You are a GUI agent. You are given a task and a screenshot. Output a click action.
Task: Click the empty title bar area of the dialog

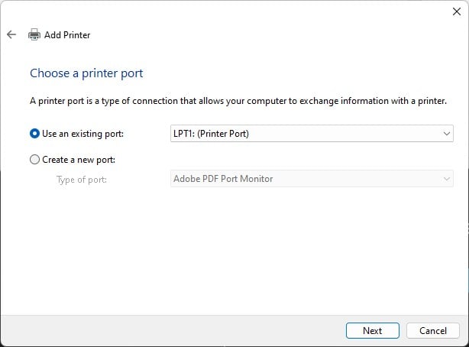[229, 11]
